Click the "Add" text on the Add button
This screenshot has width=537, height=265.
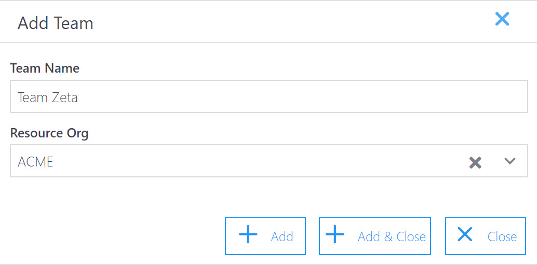point(282,237)
